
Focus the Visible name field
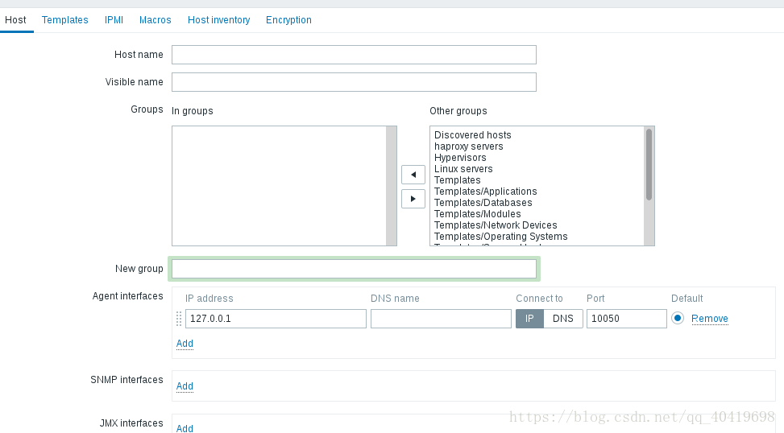click(354, 82)
